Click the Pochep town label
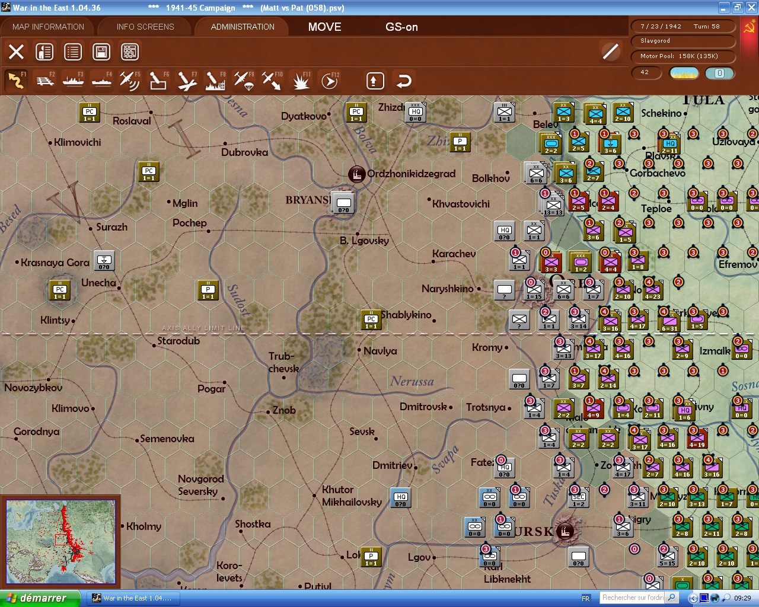Screen dimensions: 759x607 coord(190,223)
